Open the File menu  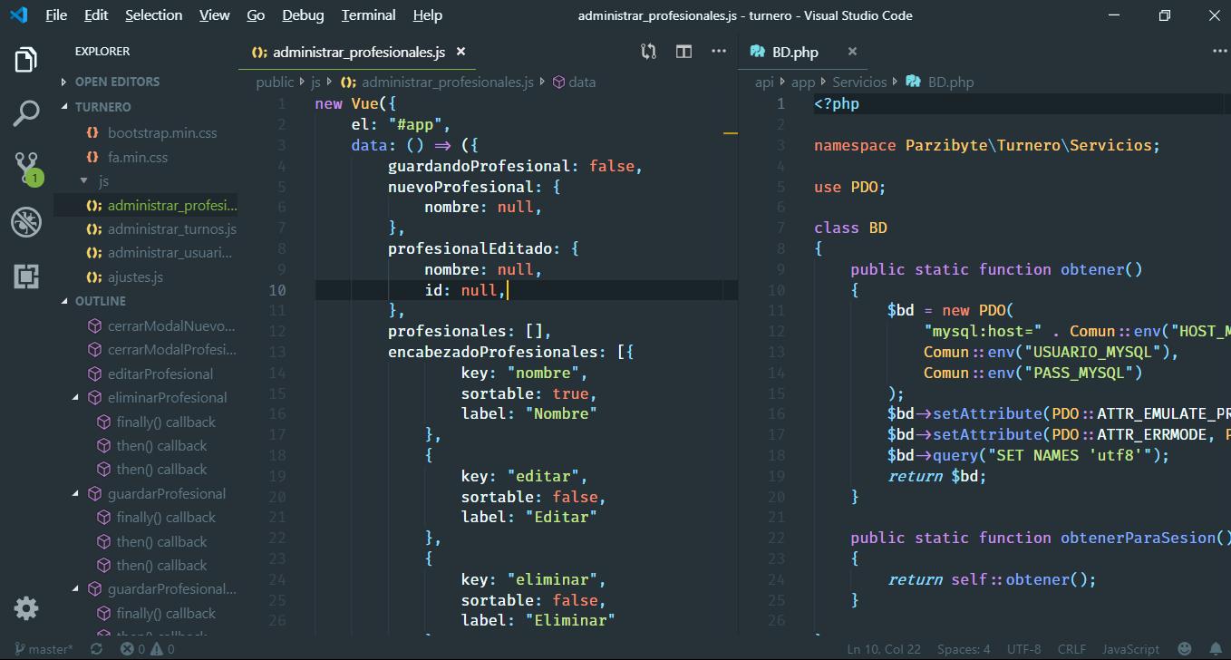click(x=56, y=15)
